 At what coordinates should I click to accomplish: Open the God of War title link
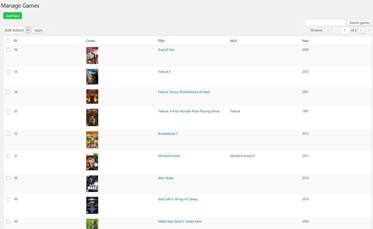click(166, 50)
